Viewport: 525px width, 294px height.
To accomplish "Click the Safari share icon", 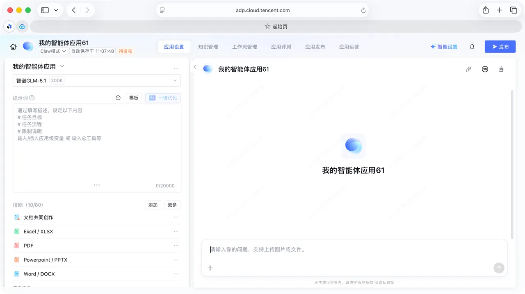I will pyautogui.click(x=486, y=10).
